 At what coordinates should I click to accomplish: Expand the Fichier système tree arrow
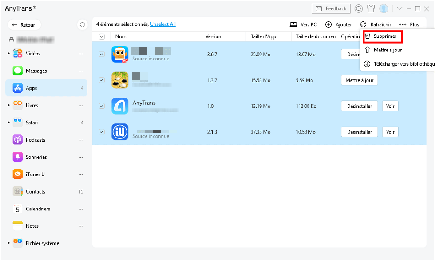click(8, 243)
